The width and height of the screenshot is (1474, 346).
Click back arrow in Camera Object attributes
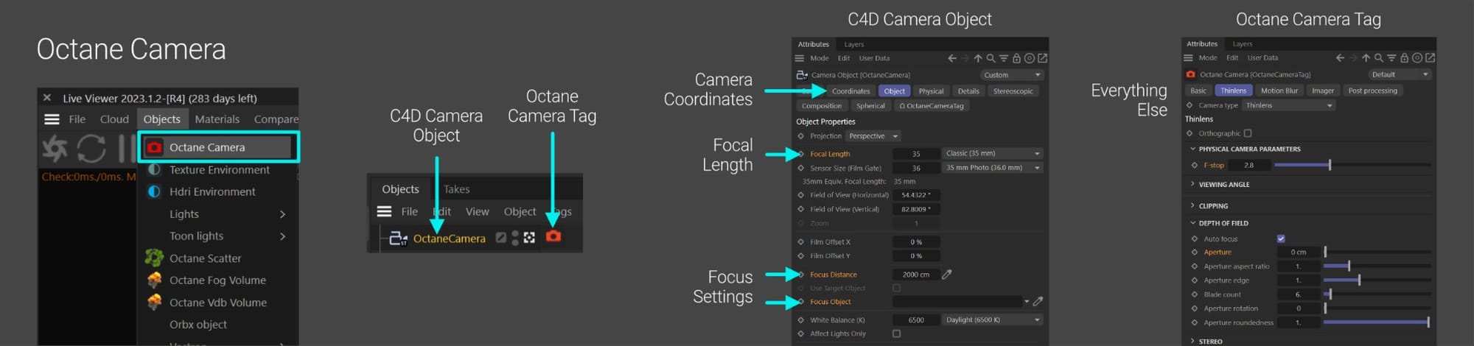pos(951,58)
